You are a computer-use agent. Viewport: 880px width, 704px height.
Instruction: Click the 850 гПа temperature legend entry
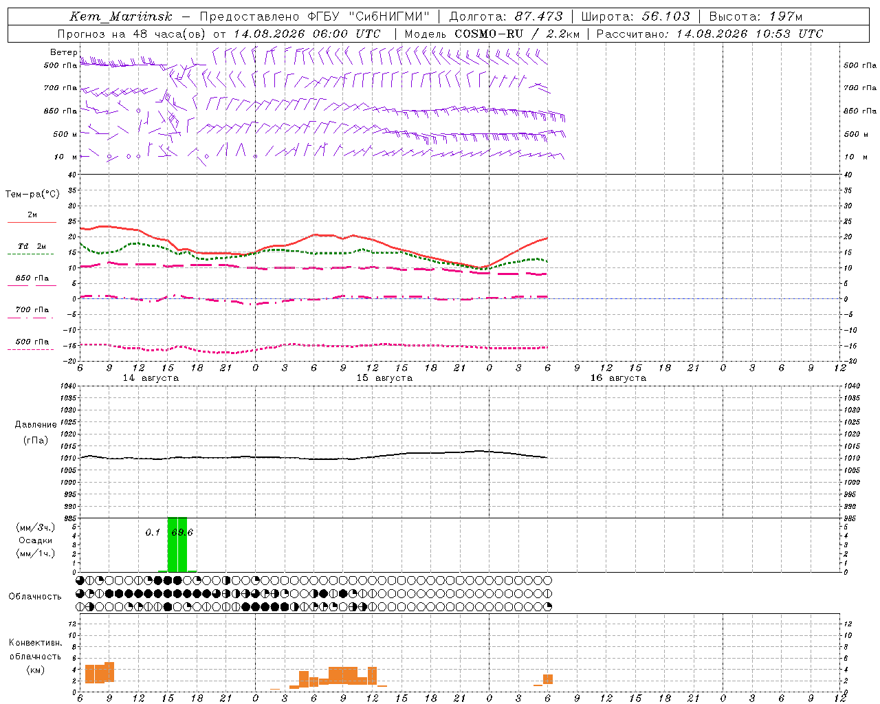click(x=32, y=281)
